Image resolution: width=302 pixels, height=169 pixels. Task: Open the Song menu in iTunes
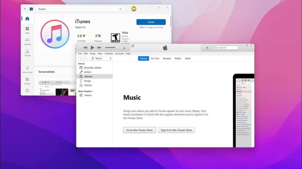tap(92, 54)
